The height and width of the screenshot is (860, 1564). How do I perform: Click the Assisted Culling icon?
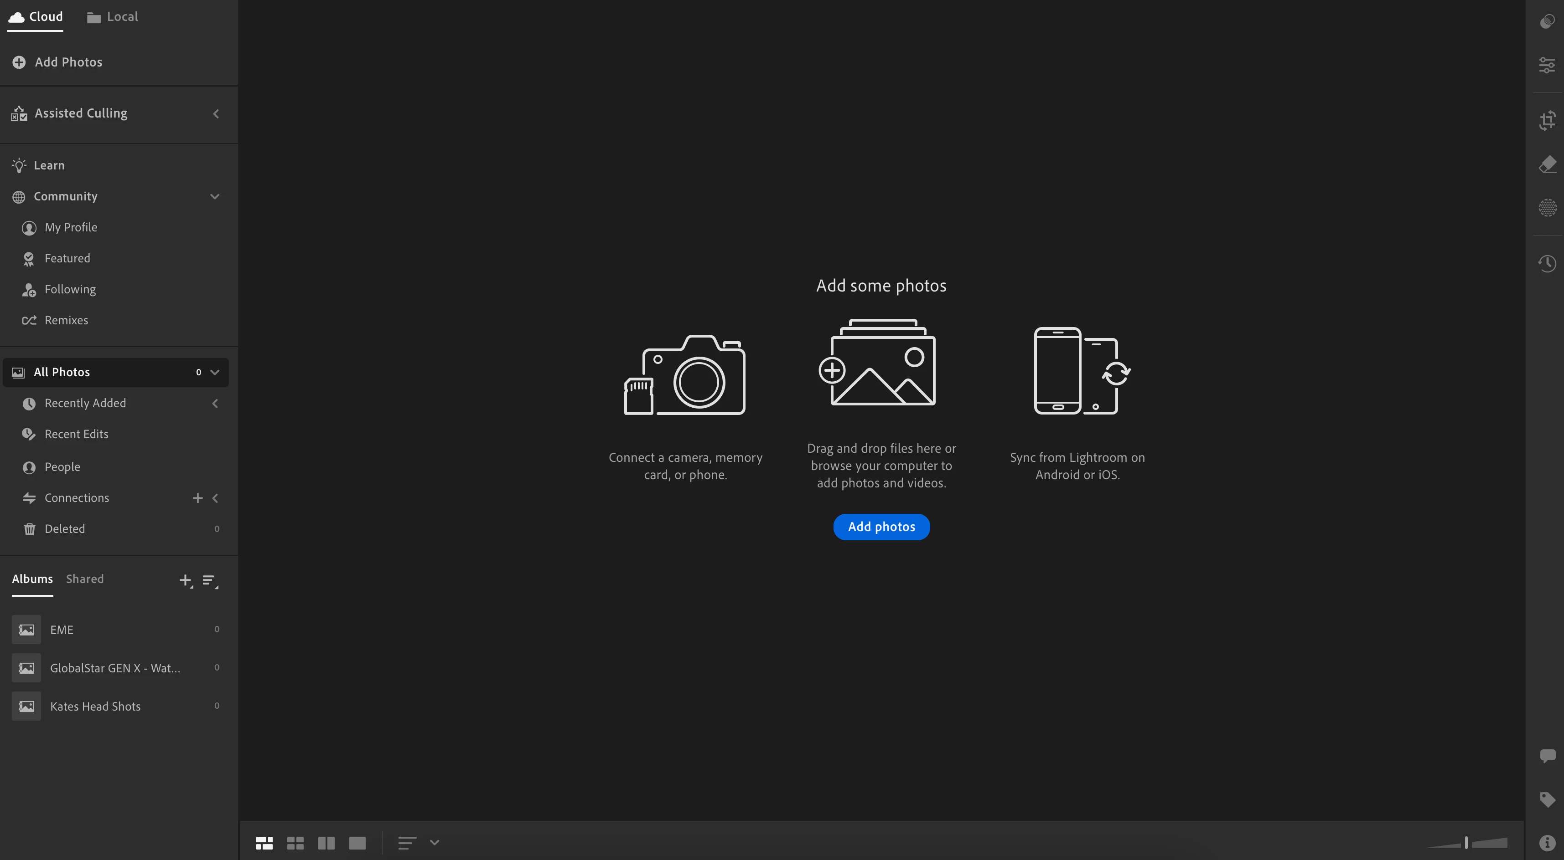pyautogui.click(x=19, y=113)
